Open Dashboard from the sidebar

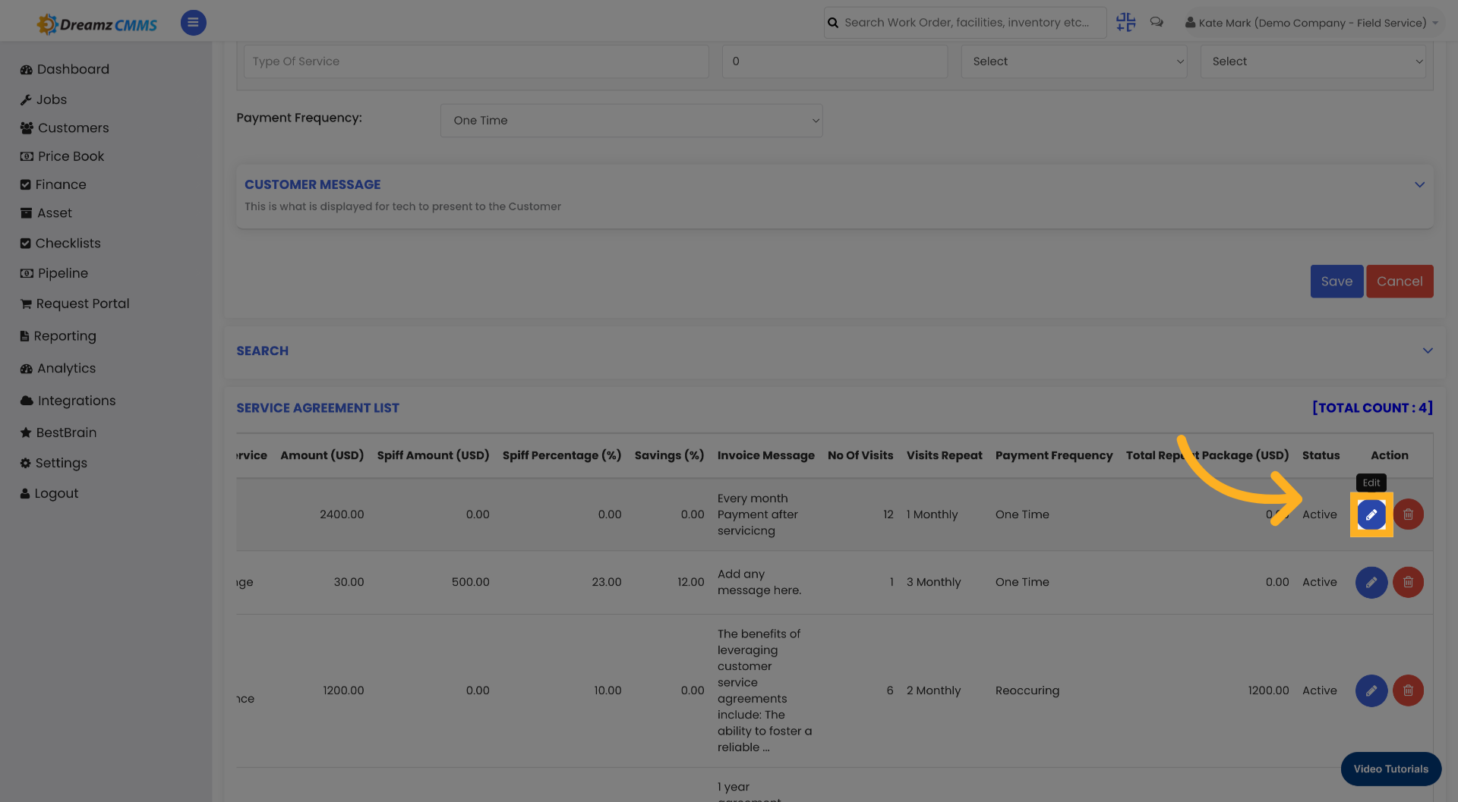(65, 69)
